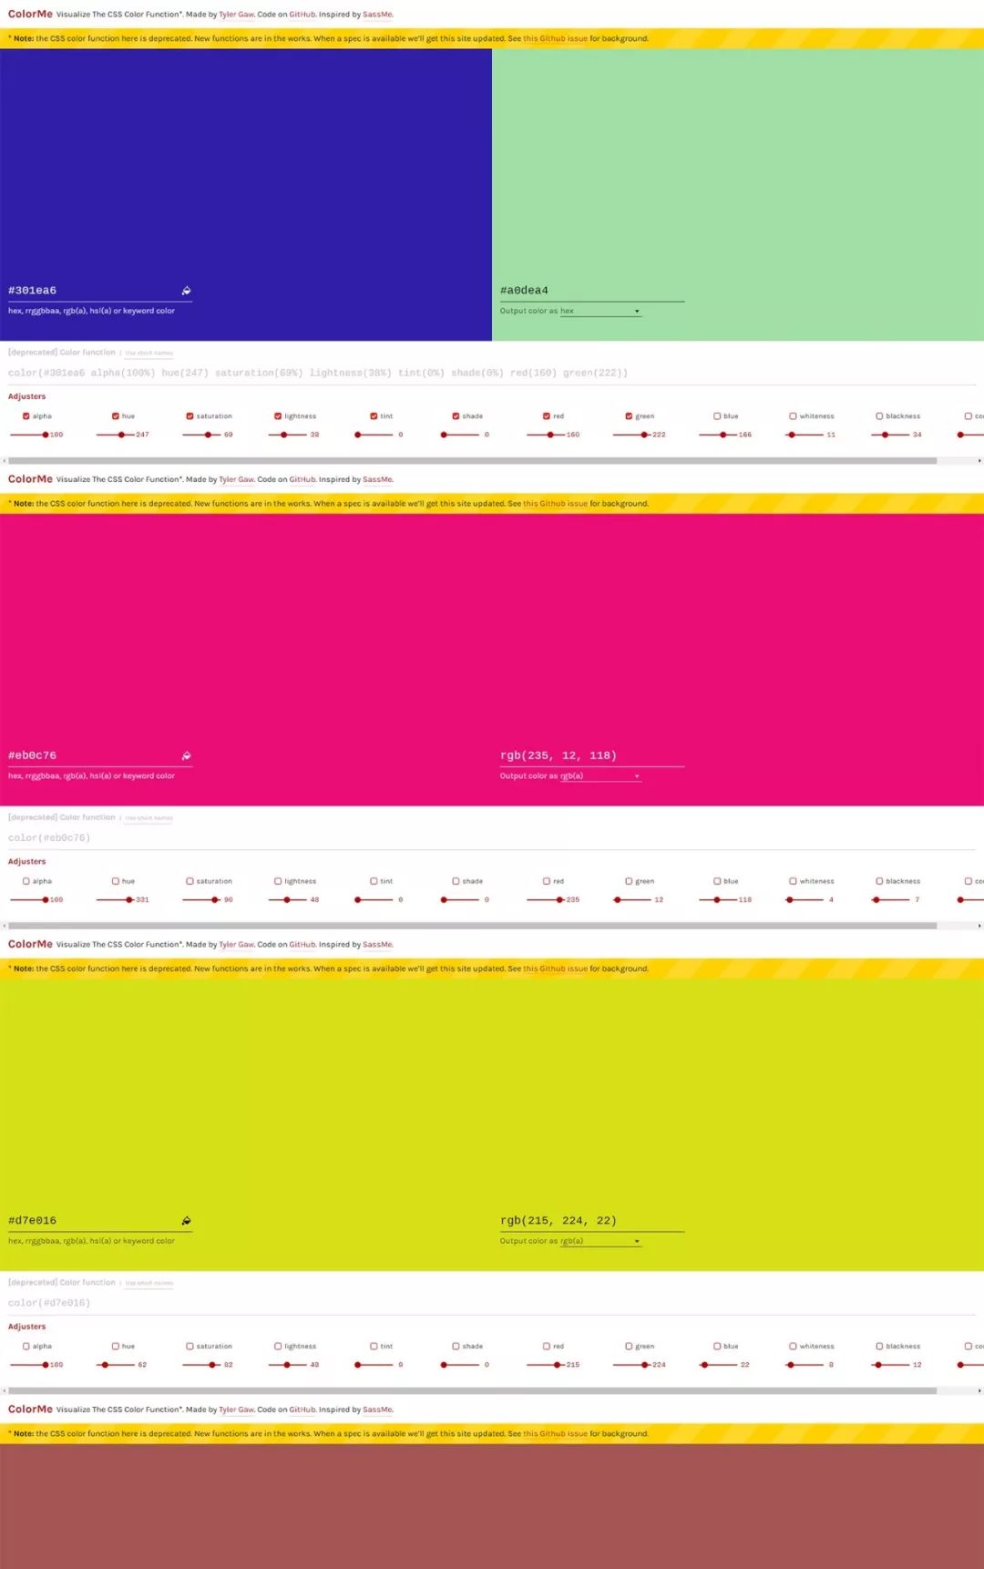
Task: Click the paint bucket icon beside #d7e016
Action: [186, 1221]
